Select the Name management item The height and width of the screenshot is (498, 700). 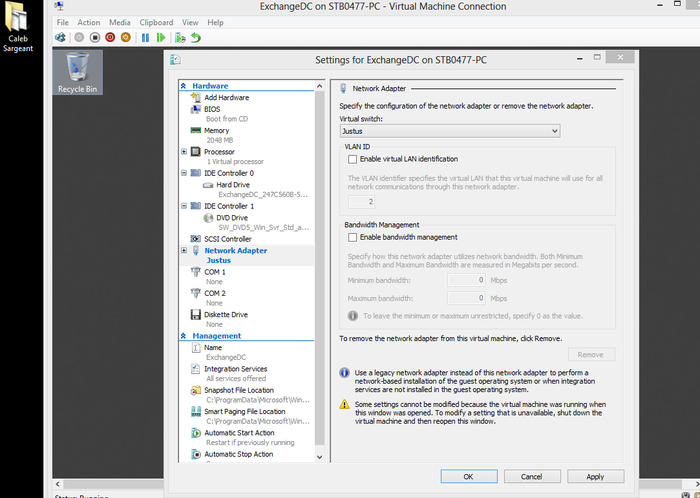(x=213, y=348)
